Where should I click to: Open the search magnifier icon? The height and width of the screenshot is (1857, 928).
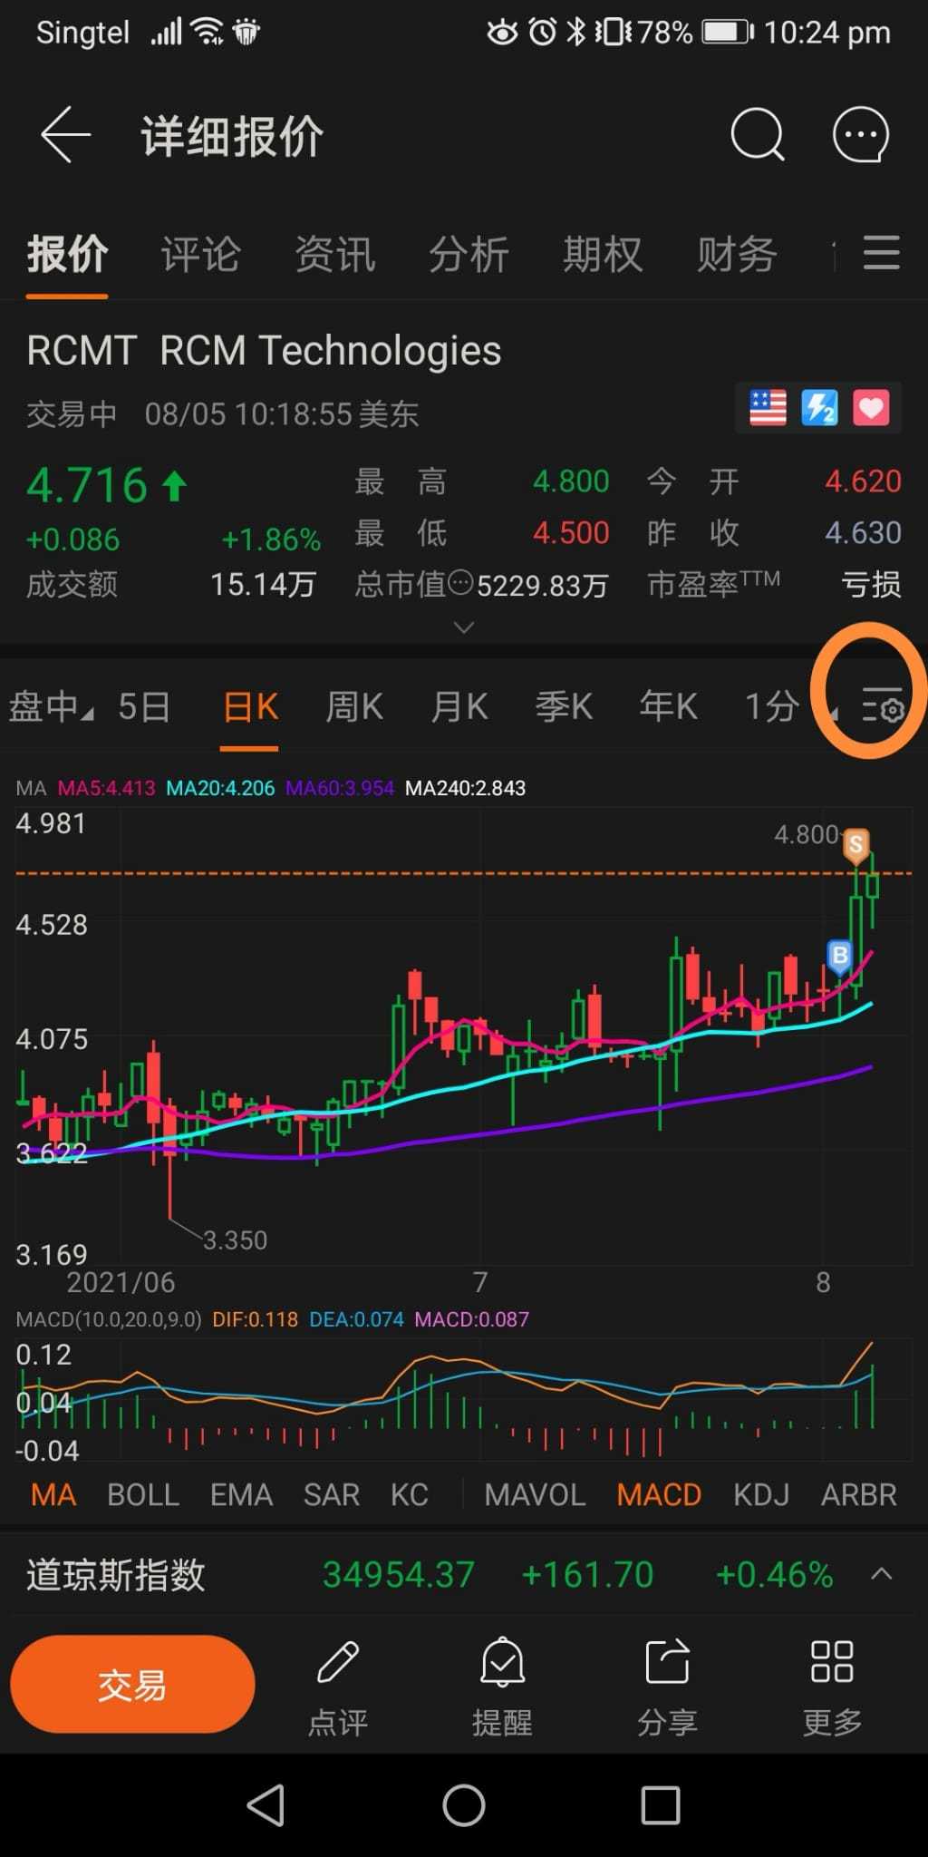757,135
